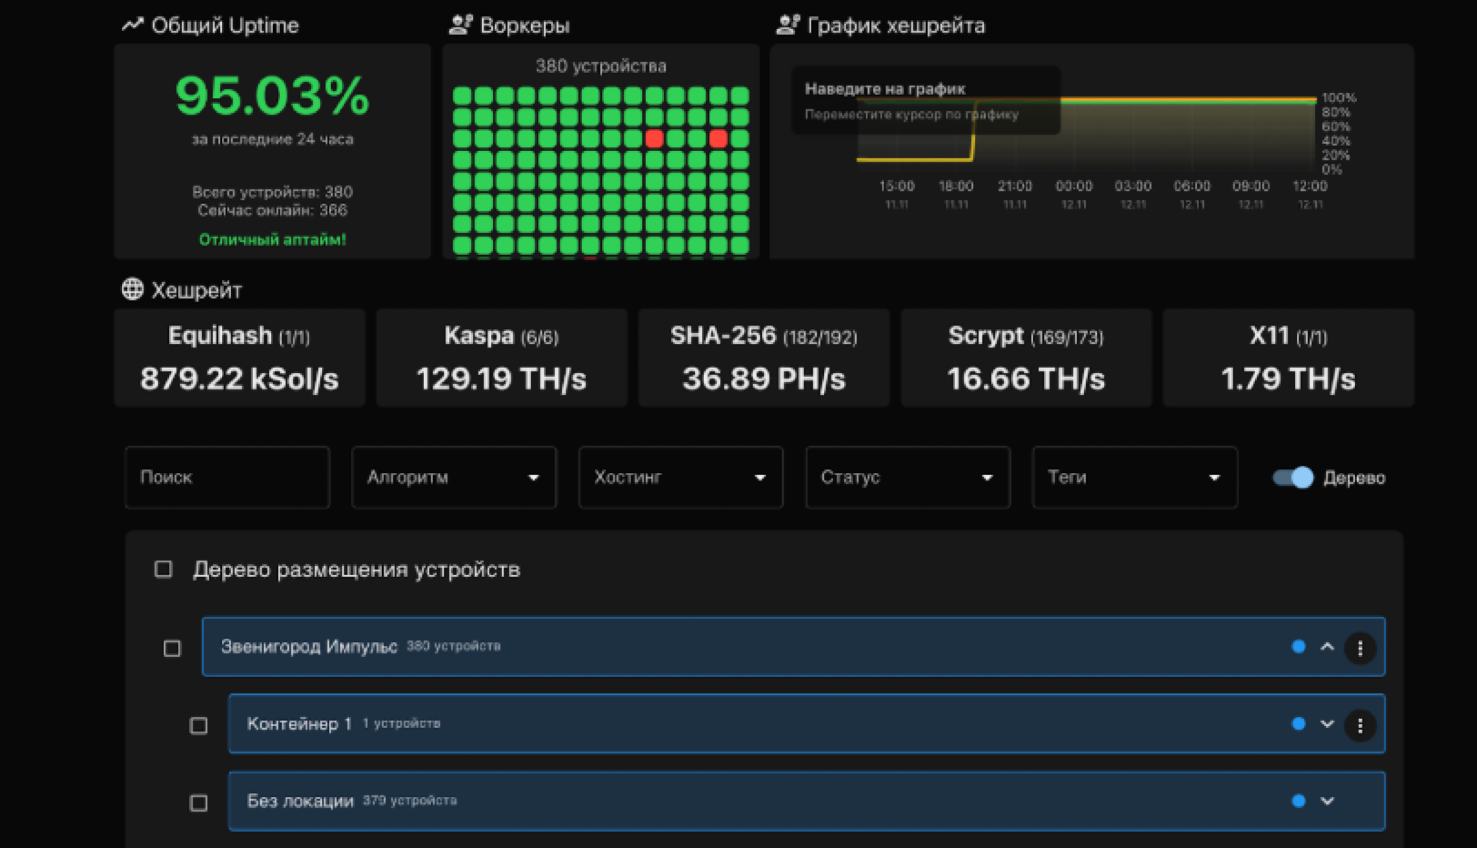
Task: Check the Дерево размещения устройств checkbox
Action: point(164,569)
